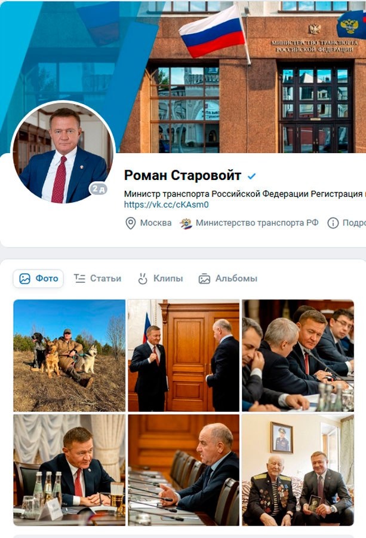Open the Министерство транспорта РФ link

257,223
